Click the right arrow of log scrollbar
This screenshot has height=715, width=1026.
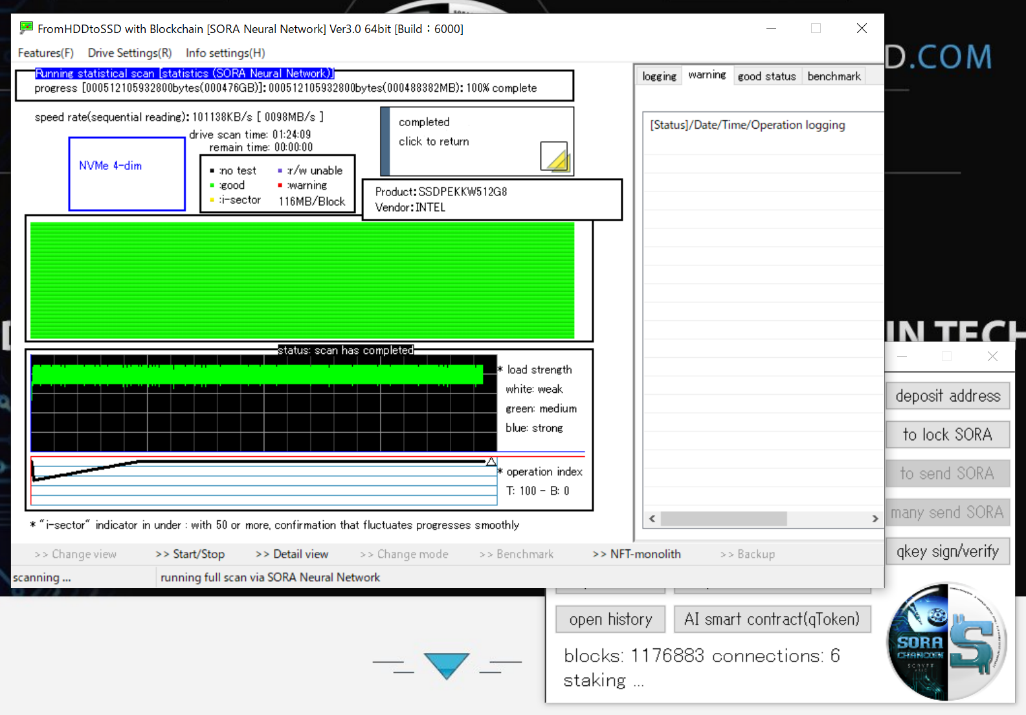[x=875, y=519]
